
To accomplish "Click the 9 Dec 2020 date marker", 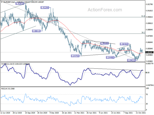I will [54, 113].
